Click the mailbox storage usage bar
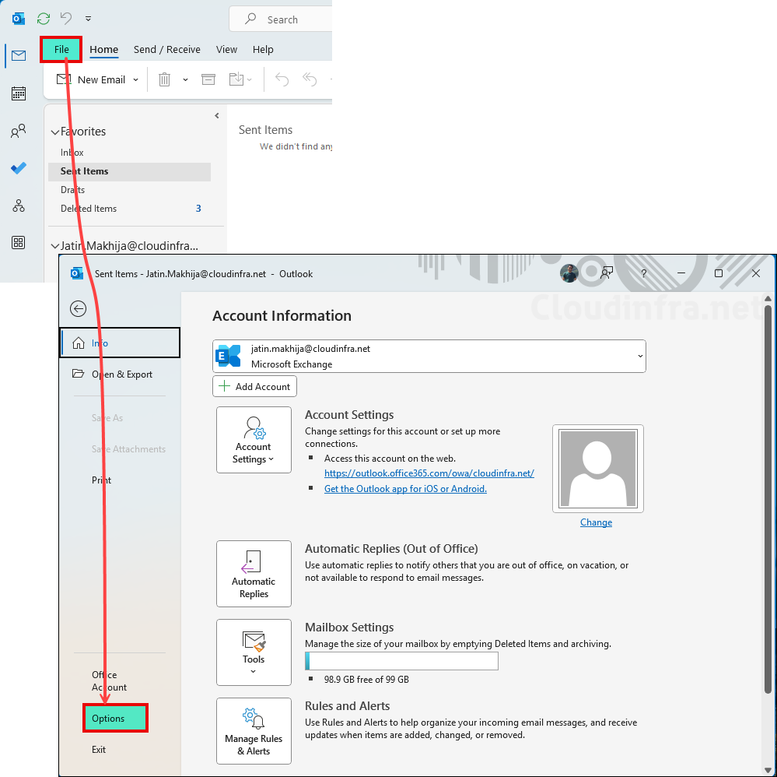Screen dimensions: 777x777 pyautogui.click(x=401, y=660)
